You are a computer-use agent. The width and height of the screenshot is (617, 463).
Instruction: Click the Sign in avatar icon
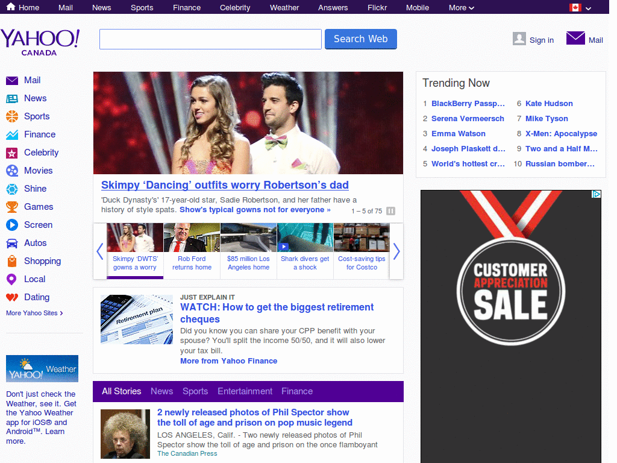click(519, 39)
